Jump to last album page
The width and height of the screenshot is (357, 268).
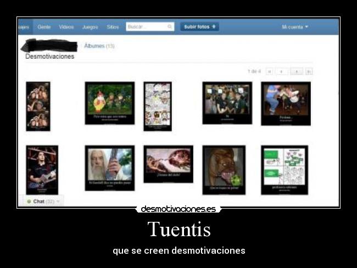(309, 71)
